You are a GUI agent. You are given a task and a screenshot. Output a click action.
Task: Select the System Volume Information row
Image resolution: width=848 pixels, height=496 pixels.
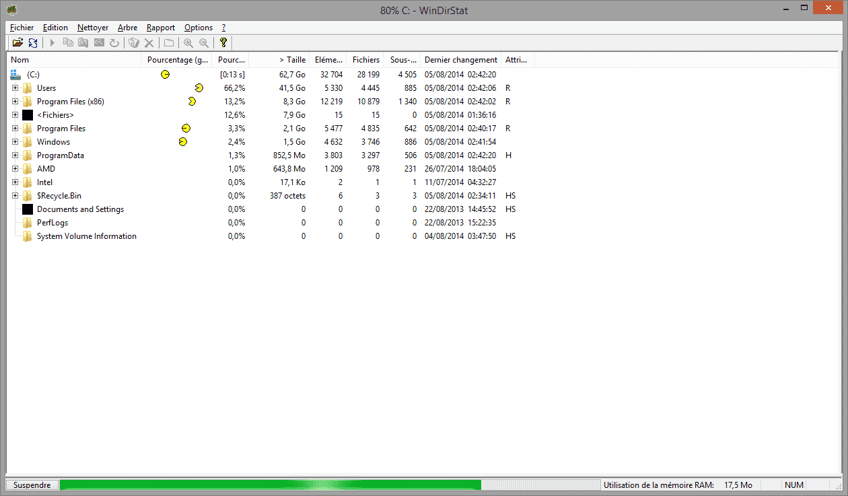pyautogui.click(x=86, y=236)
